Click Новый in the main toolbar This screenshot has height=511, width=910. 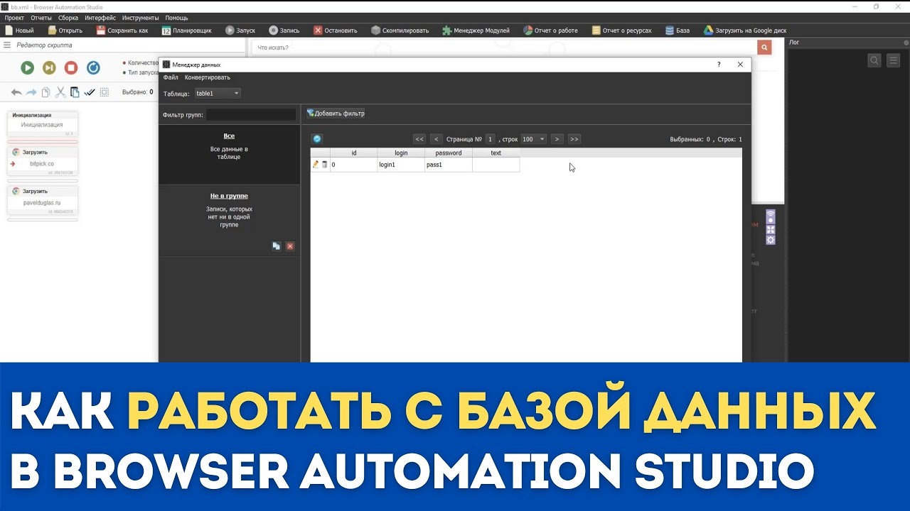coord(19,31)
